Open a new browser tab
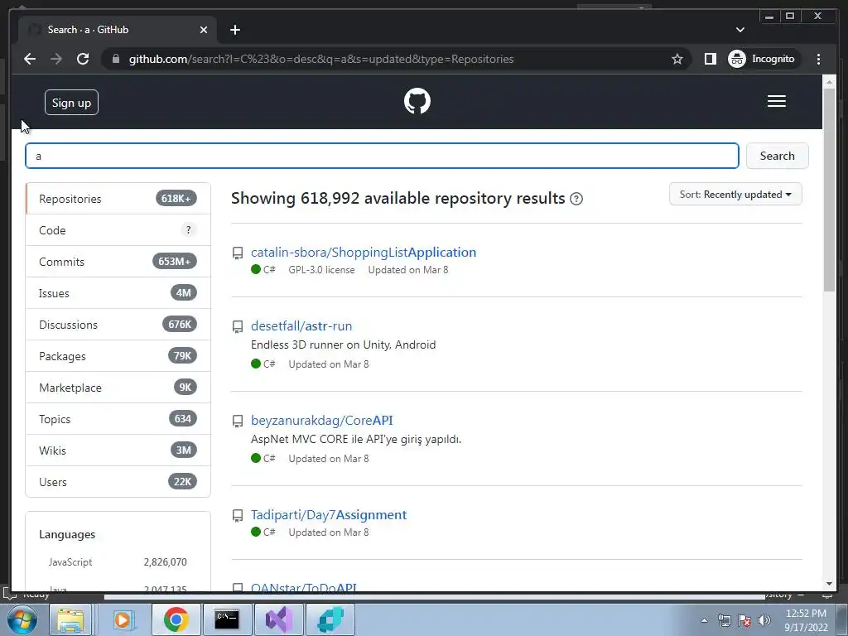Image resolution: width=848 pixels, height=636 pixels. pyautogui.click(x=234, y=30)
